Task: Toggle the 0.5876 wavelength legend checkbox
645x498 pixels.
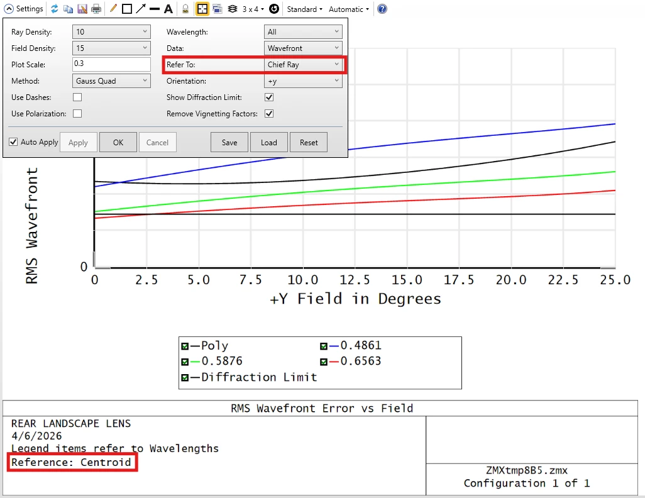Action: [185, 362]
